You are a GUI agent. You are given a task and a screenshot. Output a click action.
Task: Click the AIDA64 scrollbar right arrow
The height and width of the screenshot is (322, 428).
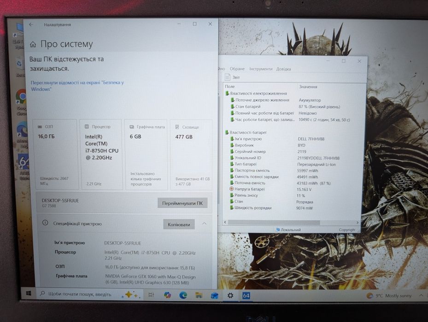358,222
